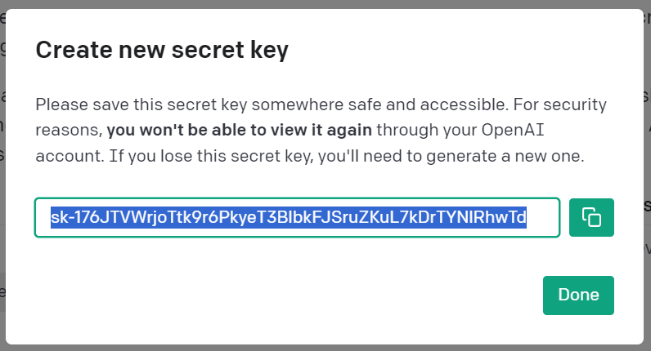
Task: Click the dimmed backdrop above the dialog
Action: pyautogui.click(x=325, y=4)
